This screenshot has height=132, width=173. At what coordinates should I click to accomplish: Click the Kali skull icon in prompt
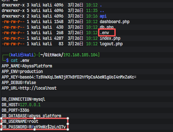(x=22, y=55)
